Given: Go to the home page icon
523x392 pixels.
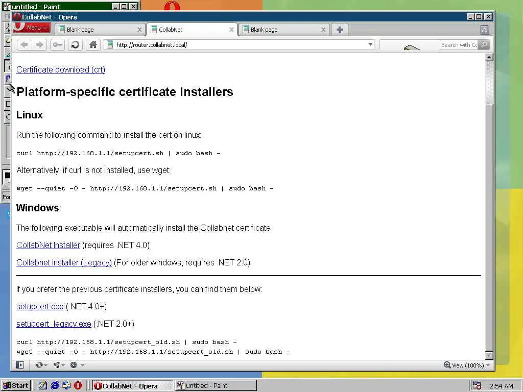Looking at the screenshot, I should [x=93, y=45].
